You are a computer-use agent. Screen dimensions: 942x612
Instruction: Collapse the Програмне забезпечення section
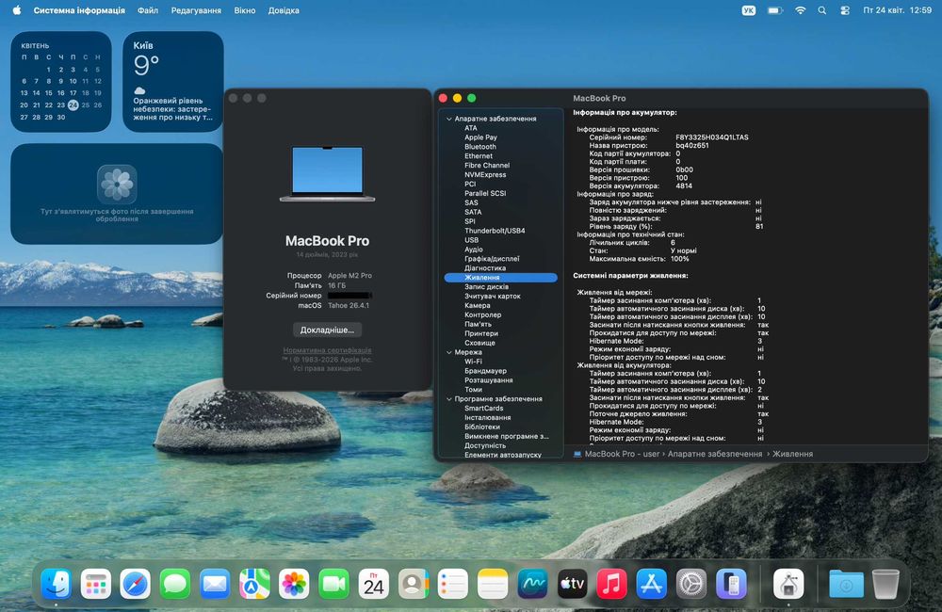(x=448, y=399)
